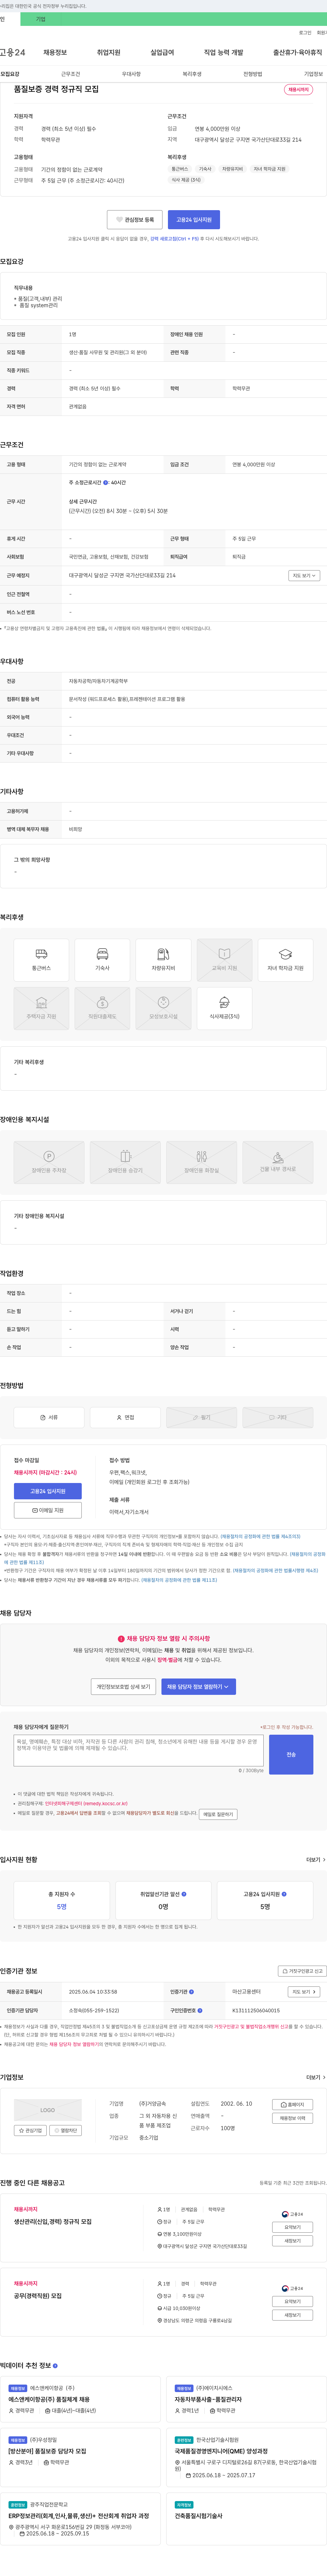
Task: Select the green 기업 tab at top
Action: tap(41, 19)
